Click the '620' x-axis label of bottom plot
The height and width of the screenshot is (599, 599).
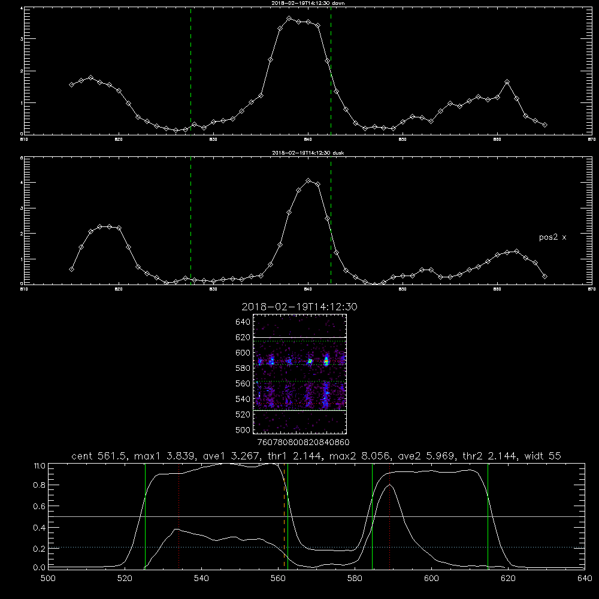(x=508, y=579)
